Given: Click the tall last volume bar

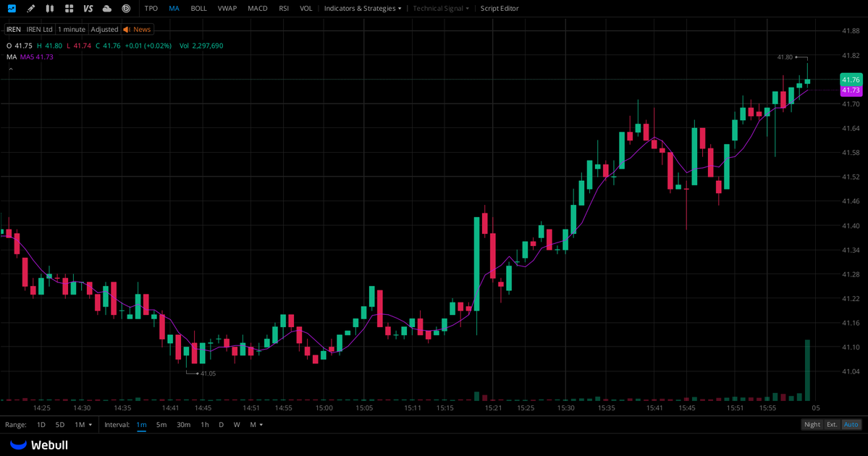Looking at the screenshot, I should click(807, 370).
